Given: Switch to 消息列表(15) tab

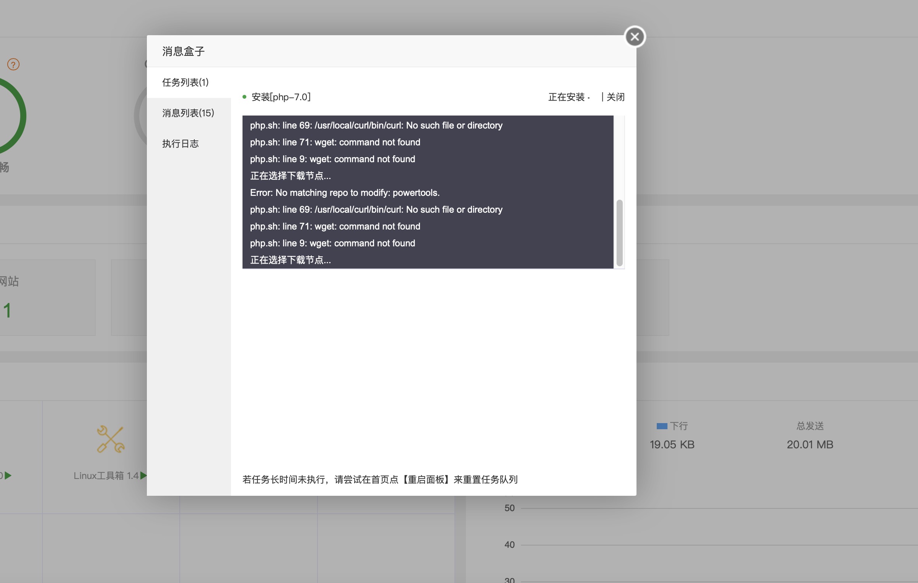Looking at the screenshot, I should tap(189, 113).
